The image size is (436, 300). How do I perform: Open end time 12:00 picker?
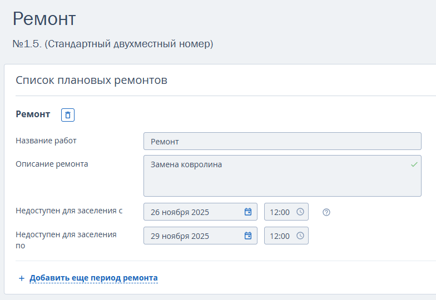click(x=280, y=236)
